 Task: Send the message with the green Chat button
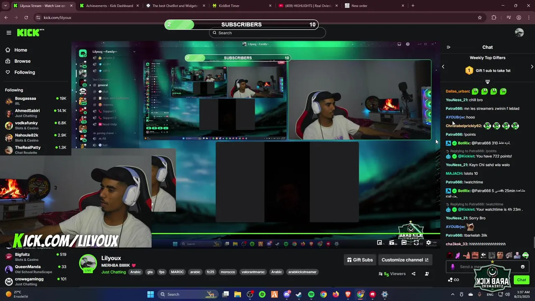click(522, 280)
